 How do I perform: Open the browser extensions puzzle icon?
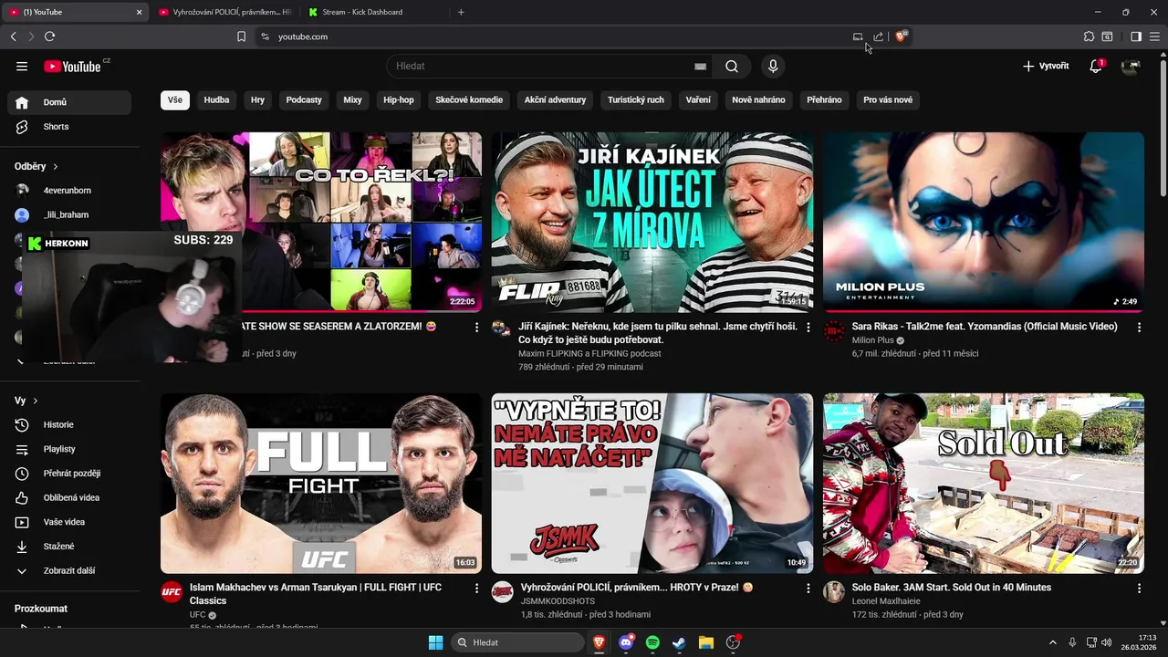1089,36
